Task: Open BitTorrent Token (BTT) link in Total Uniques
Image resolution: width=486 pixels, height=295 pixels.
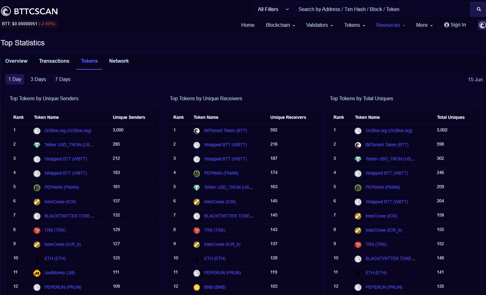Action: click(387, 145)
